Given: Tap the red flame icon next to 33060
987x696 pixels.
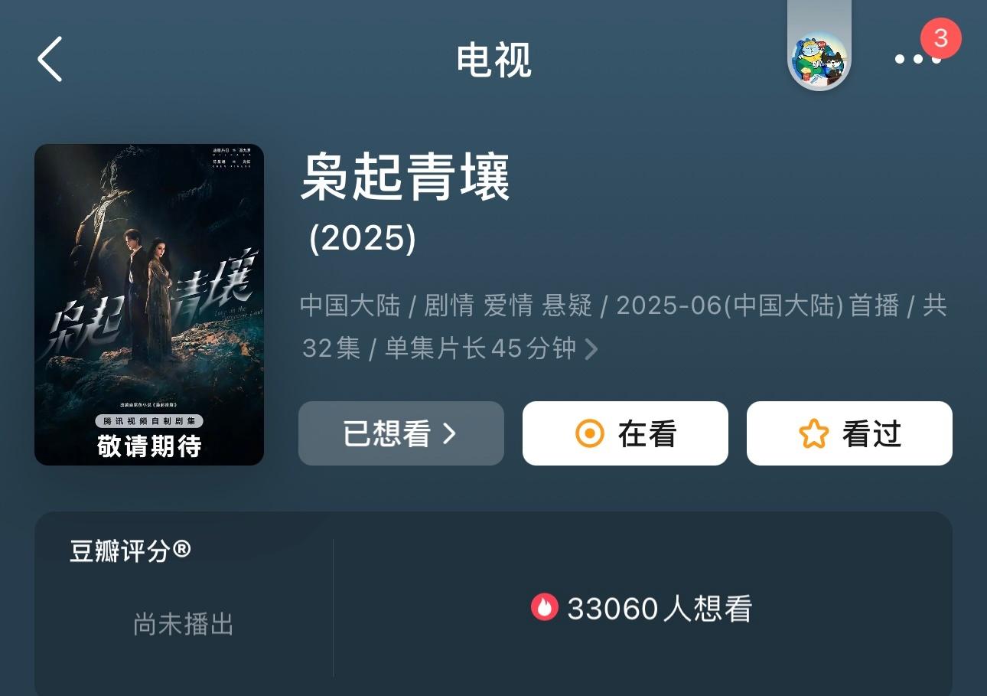Looking at the screenshot, I should [x=544, y=607].
